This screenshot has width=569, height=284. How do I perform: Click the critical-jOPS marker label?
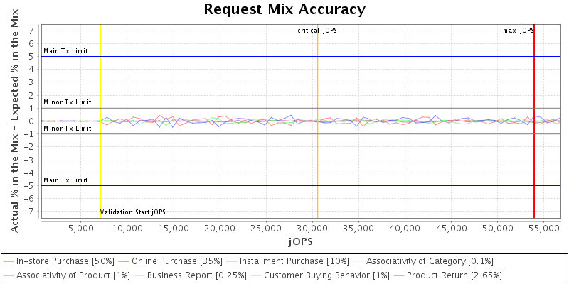coord(317,31)
